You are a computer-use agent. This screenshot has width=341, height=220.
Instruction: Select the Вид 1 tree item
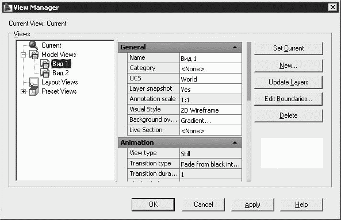[x=61, y=64]
